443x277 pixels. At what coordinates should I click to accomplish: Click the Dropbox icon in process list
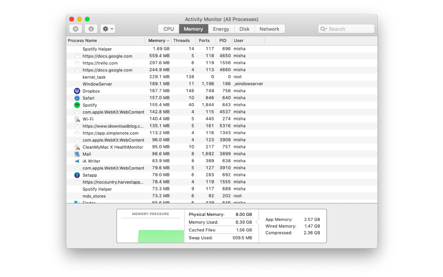[77, 91]
